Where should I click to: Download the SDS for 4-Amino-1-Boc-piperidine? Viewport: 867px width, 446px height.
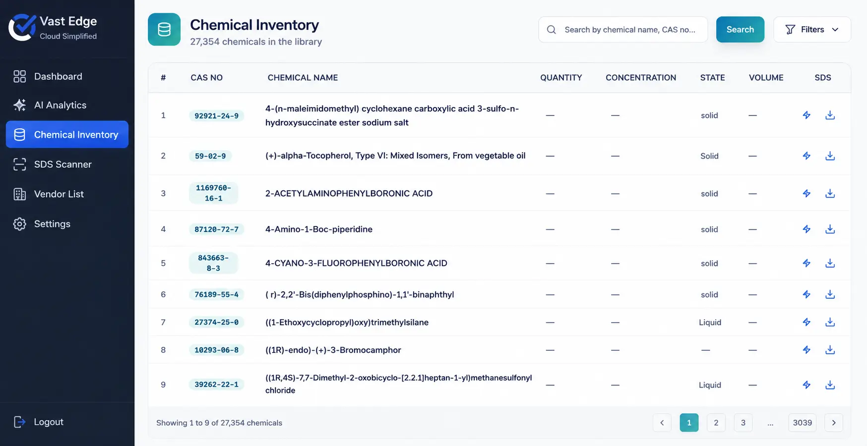(830, 229)
